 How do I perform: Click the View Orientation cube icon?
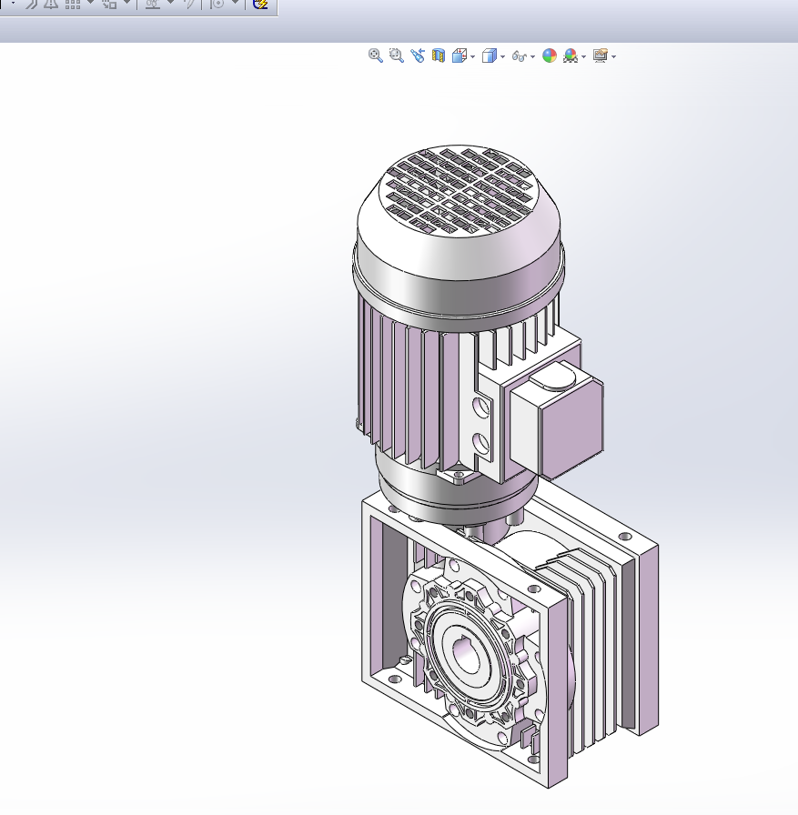[x=460, y=56]
